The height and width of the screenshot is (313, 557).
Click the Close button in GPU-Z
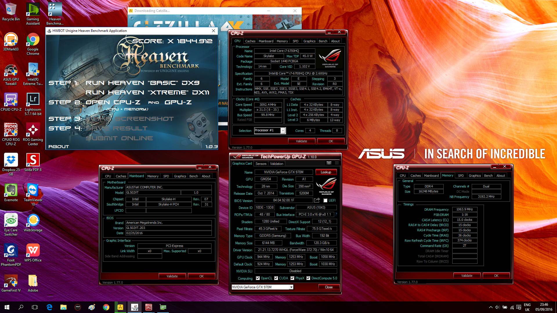[x=329, y=287]
